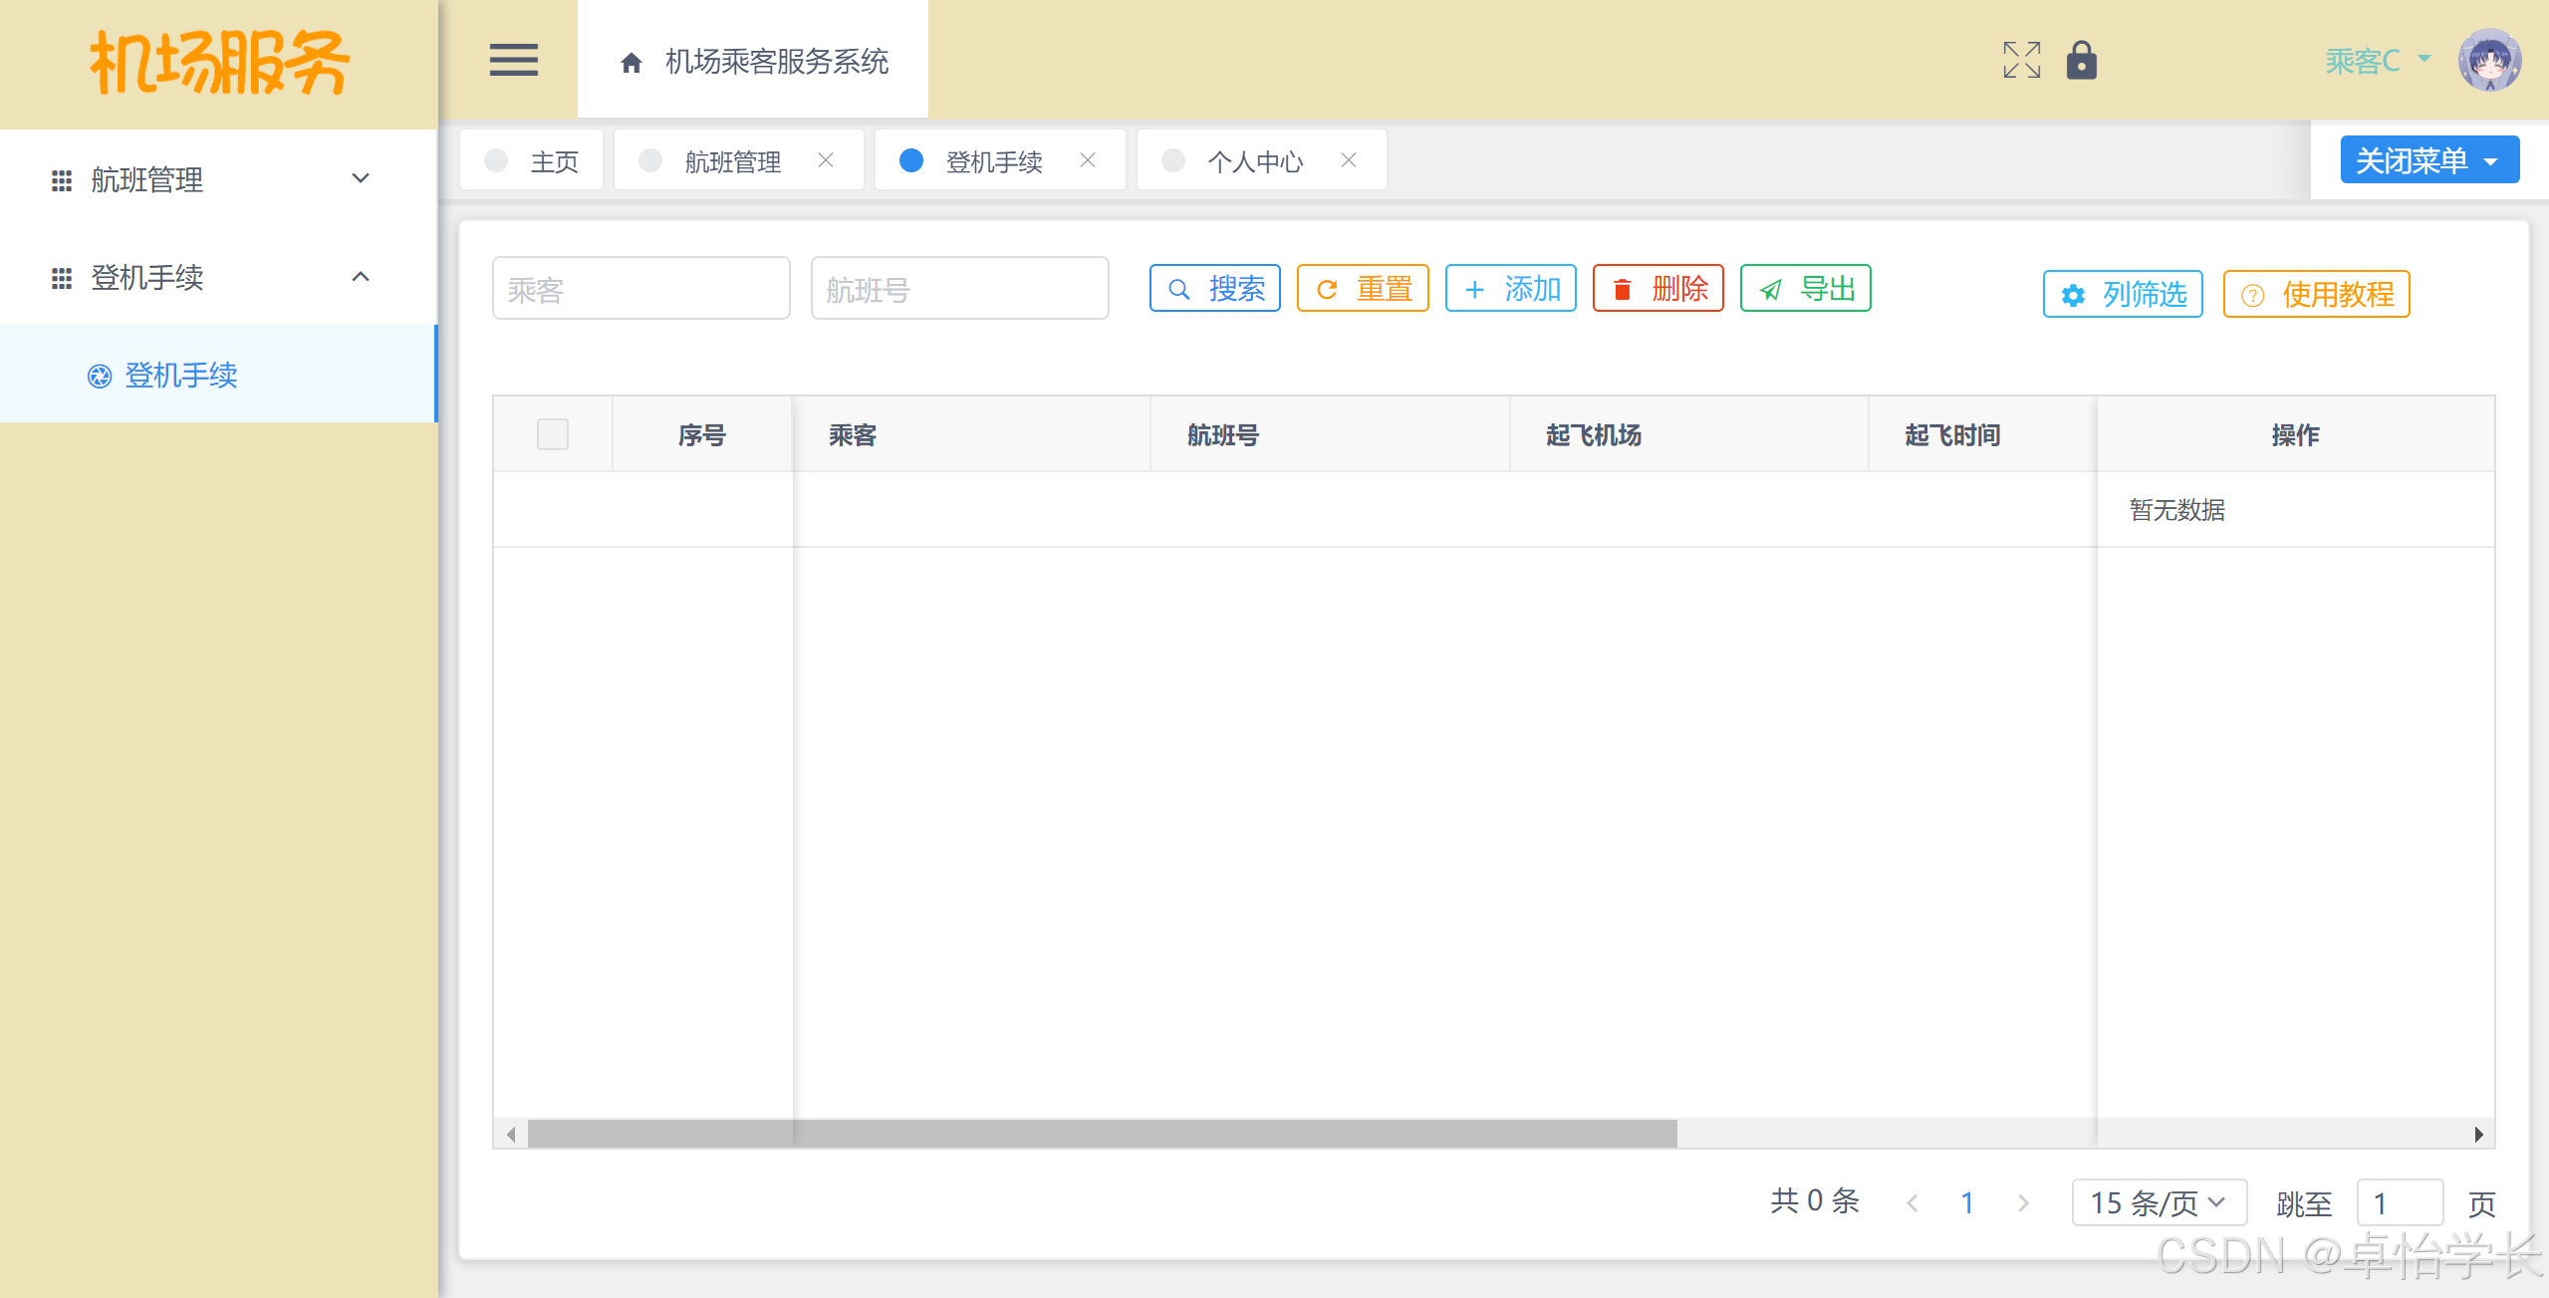Click the 机场服务 logo

point(219,62)
